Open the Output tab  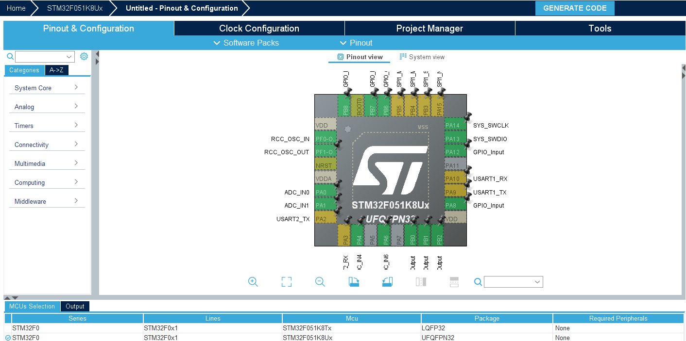pos(75,306)
